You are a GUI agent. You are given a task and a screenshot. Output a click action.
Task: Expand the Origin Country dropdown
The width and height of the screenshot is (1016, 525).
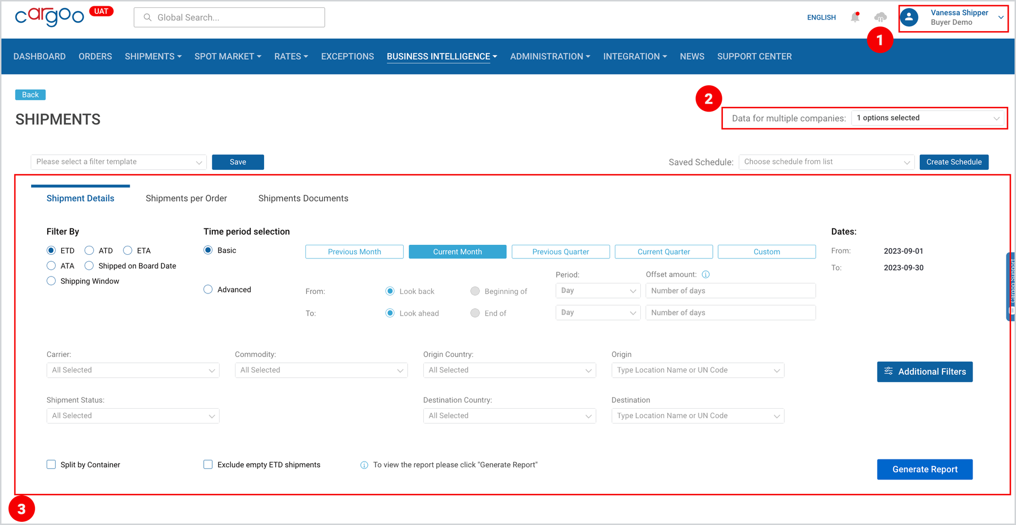point(510,370)
